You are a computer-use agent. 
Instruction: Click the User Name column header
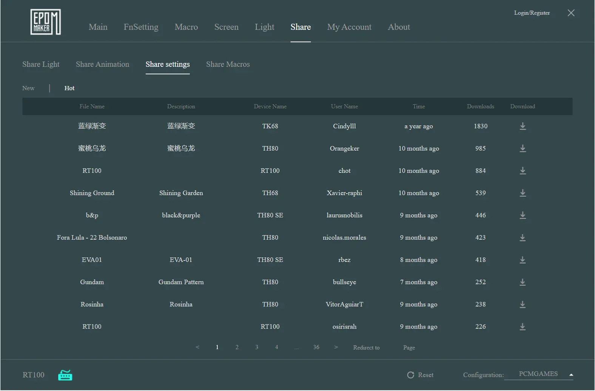tap(344, 107)
